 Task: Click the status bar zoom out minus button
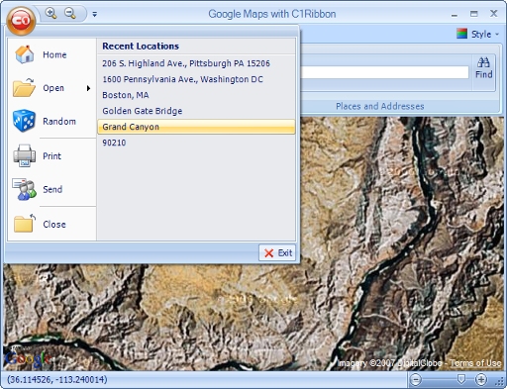416,380
